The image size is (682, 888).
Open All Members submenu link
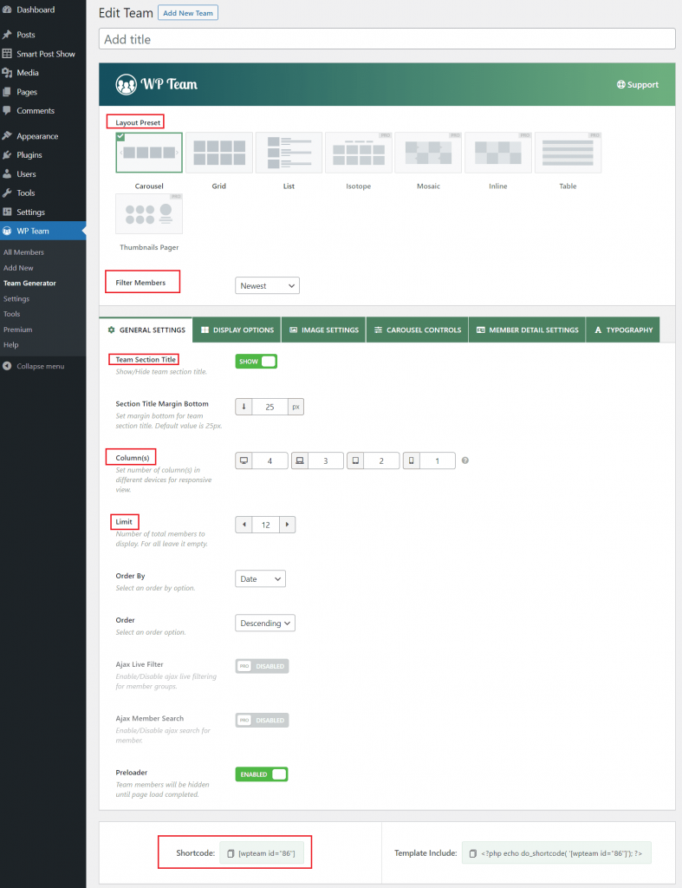click(23, 252)
